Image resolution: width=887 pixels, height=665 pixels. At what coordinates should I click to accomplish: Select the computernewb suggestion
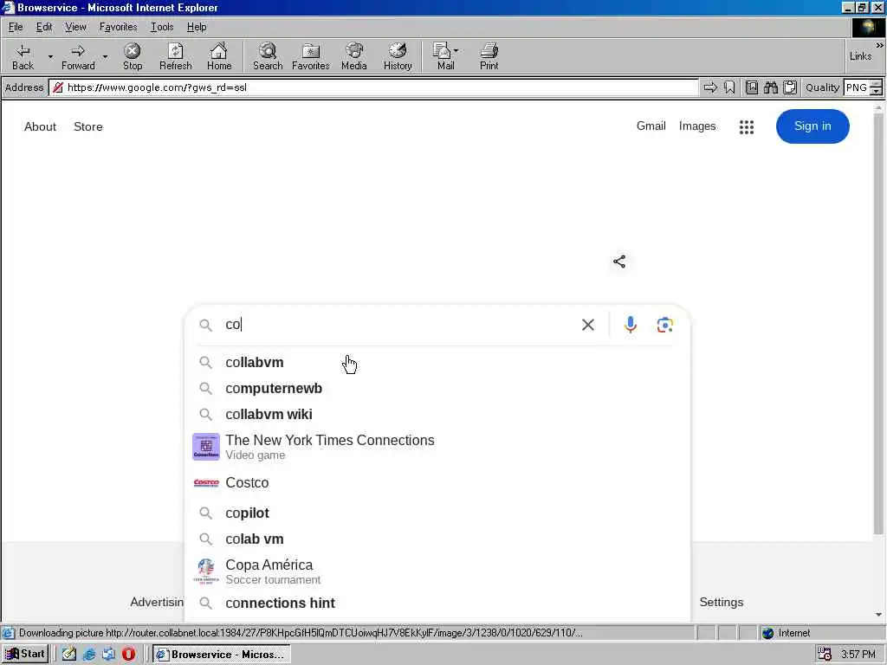pyautogui.click(x=437, y=389)
